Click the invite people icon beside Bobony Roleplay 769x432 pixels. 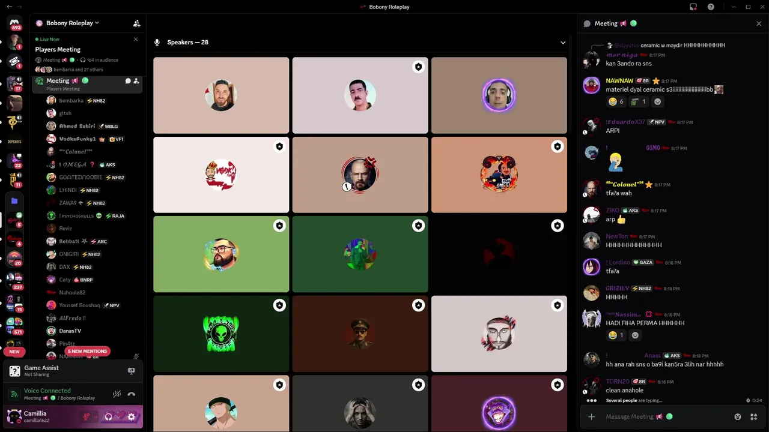pos(136,23)
